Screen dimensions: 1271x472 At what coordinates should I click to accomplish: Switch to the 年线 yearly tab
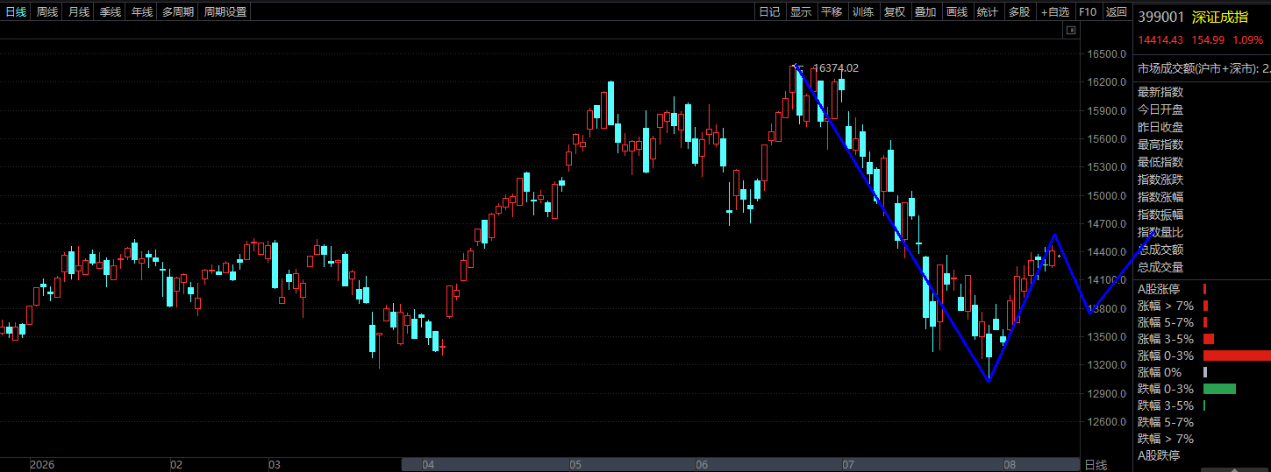click(x=141, y=11)
